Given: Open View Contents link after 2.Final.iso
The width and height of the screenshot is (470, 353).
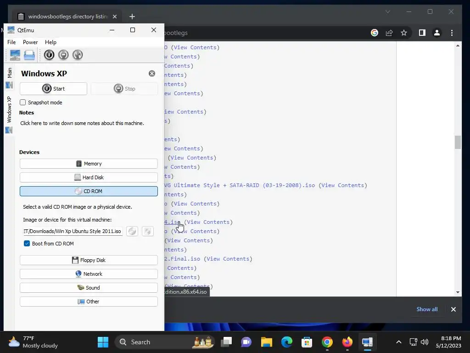Looking at the screenshot, I should tap(228, 259).
